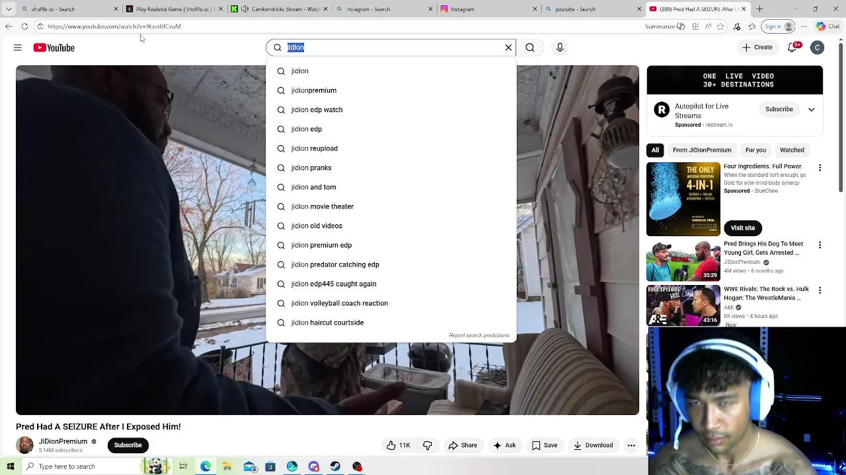Clear the search box with the X

(x=508, y=47)
